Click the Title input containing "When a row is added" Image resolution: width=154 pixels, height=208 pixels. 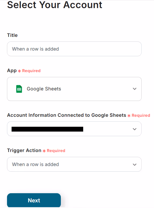(x=74, y=49)
